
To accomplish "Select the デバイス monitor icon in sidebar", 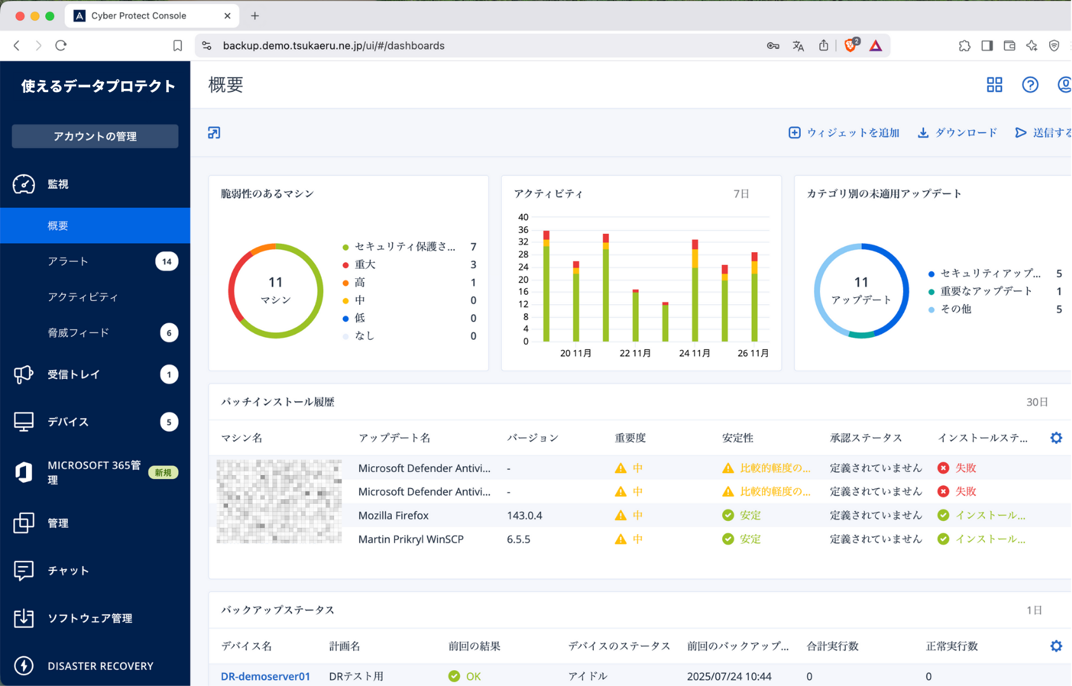I will (x=23, y=421).
